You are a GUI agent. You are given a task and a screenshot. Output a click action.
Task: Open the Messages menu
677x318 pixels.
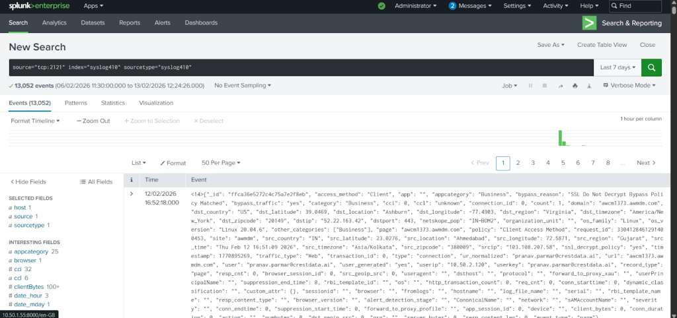point(470,6)
